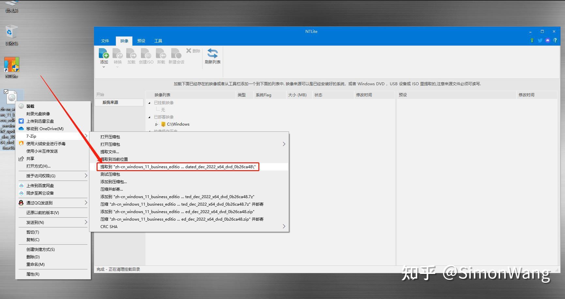Click the 删除 (Delete) X icon
565x299 pixels.
[x=189, y=50]
